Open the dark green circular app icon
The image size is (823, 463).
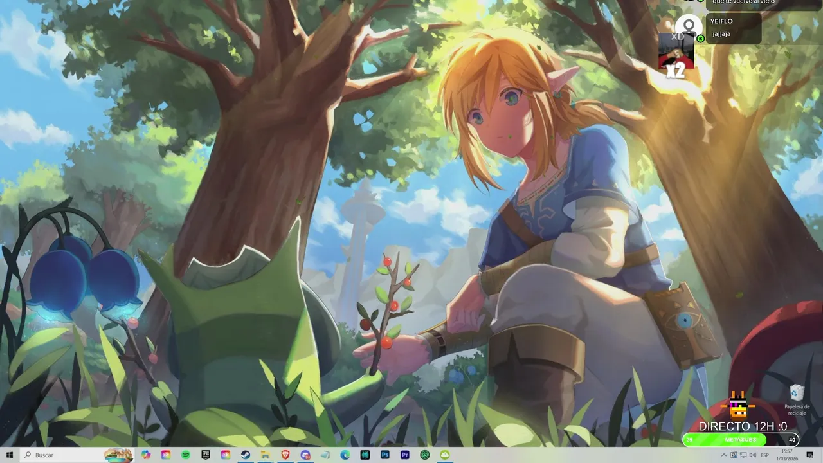[x=425, y=455]
